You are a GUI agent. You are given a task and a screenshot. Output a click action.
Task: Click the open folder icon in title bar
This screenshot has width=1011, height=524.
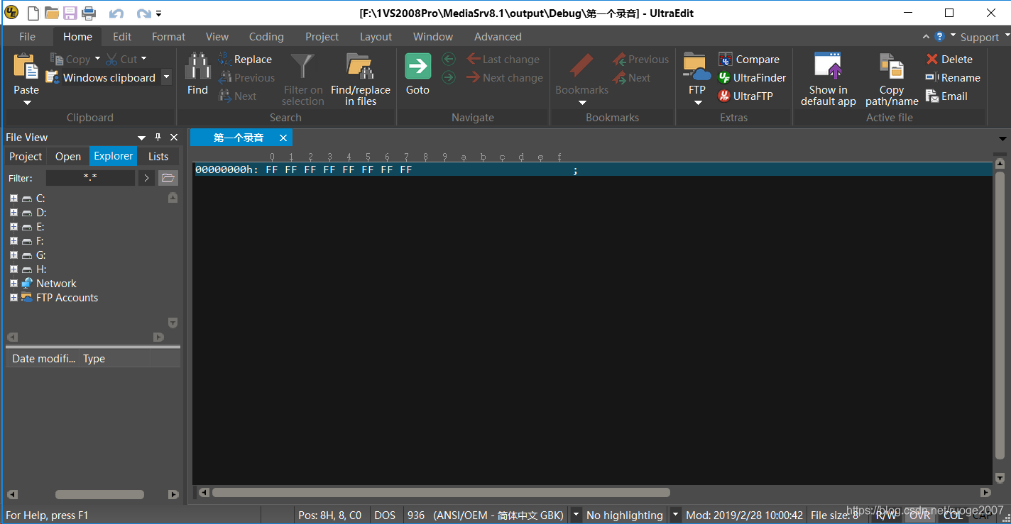coord(51,13)
